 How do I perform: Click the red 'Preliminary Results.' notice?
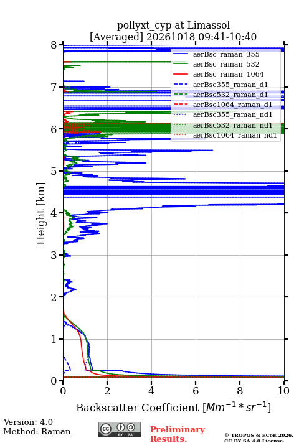(178, 434)
